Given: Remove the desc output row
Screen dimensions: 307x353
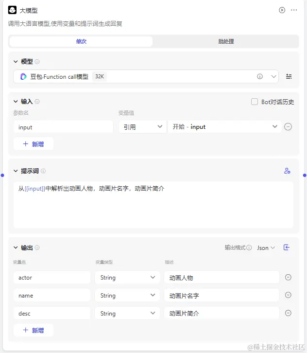Looking at the screenshot, I should coord(288,313).
